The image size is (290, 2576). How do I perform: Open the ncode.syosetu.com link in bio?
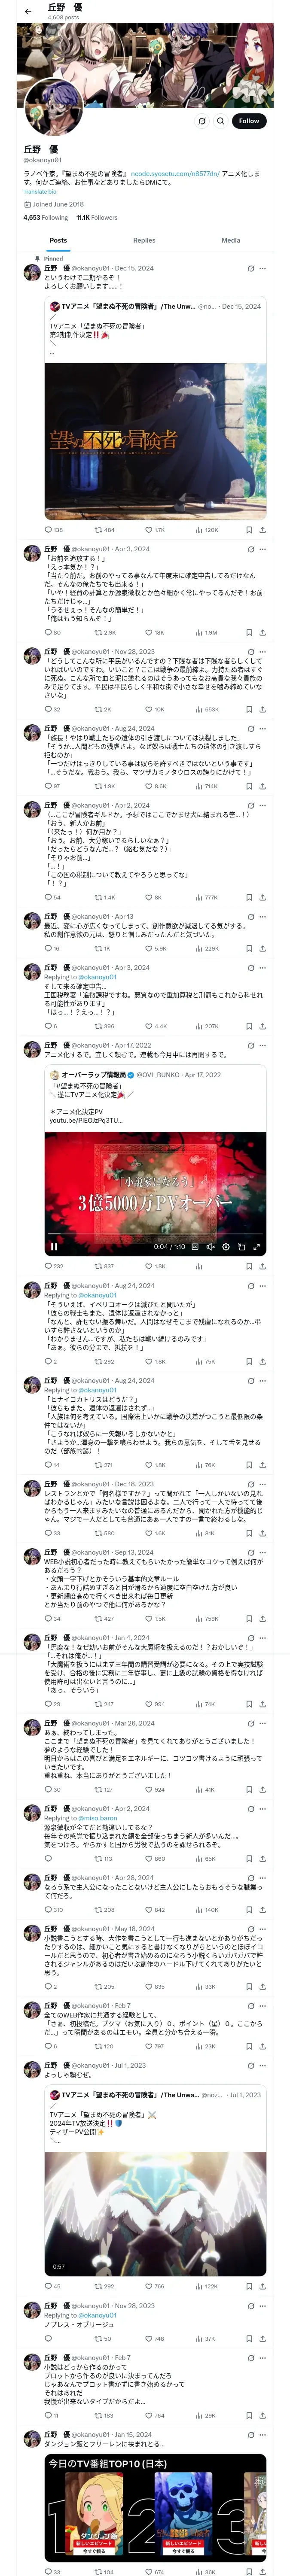coord(175,173)
